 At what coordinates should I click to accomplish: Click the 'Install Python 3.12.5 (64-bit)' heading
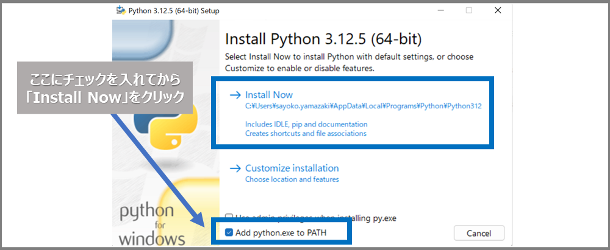(323, 39)
